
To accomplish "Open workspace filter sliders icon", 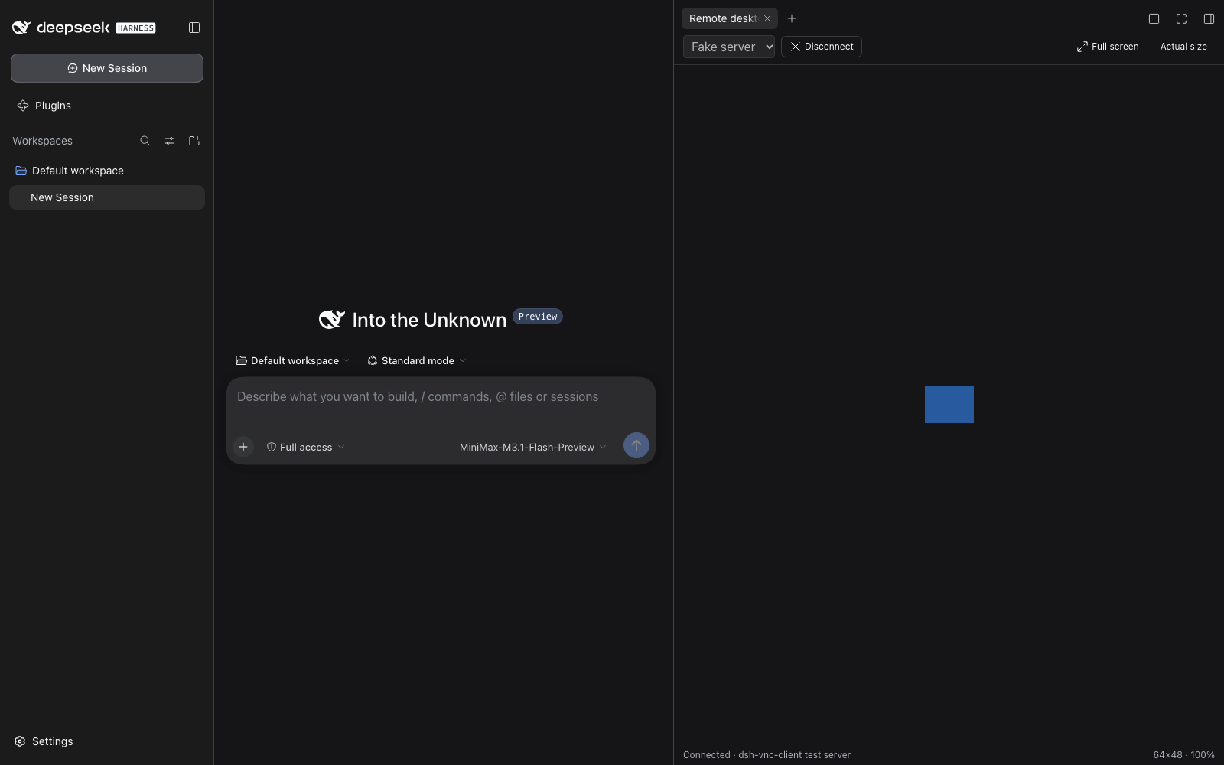I will (x=170, y=141).
